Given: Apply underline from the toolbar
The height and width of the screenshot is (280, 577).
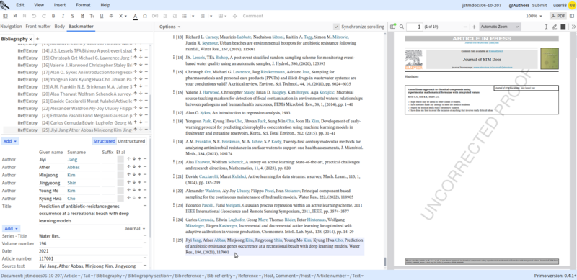Looking at the screenshot, I should click(x=102, y=16).
